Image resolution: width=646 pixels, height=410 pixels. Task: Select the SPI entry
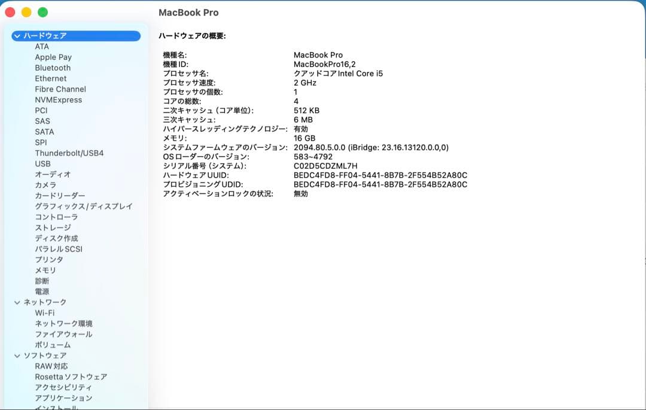coord(41,142)
